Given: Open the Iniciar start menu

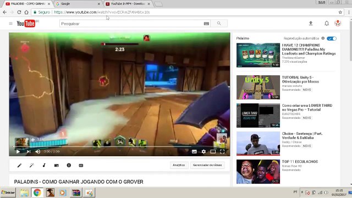Looking at the screenshot, I should (8, 193).
